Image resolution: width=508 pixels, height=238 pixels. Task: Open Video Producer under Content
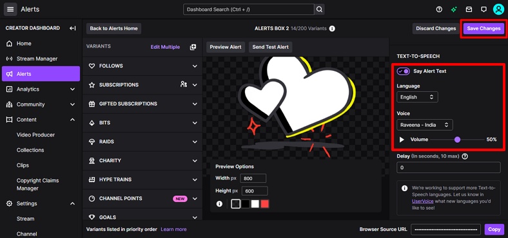[x=35, y=135]
